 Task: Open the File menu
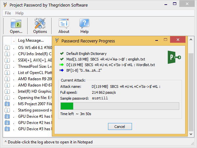[x=8, y=13]
